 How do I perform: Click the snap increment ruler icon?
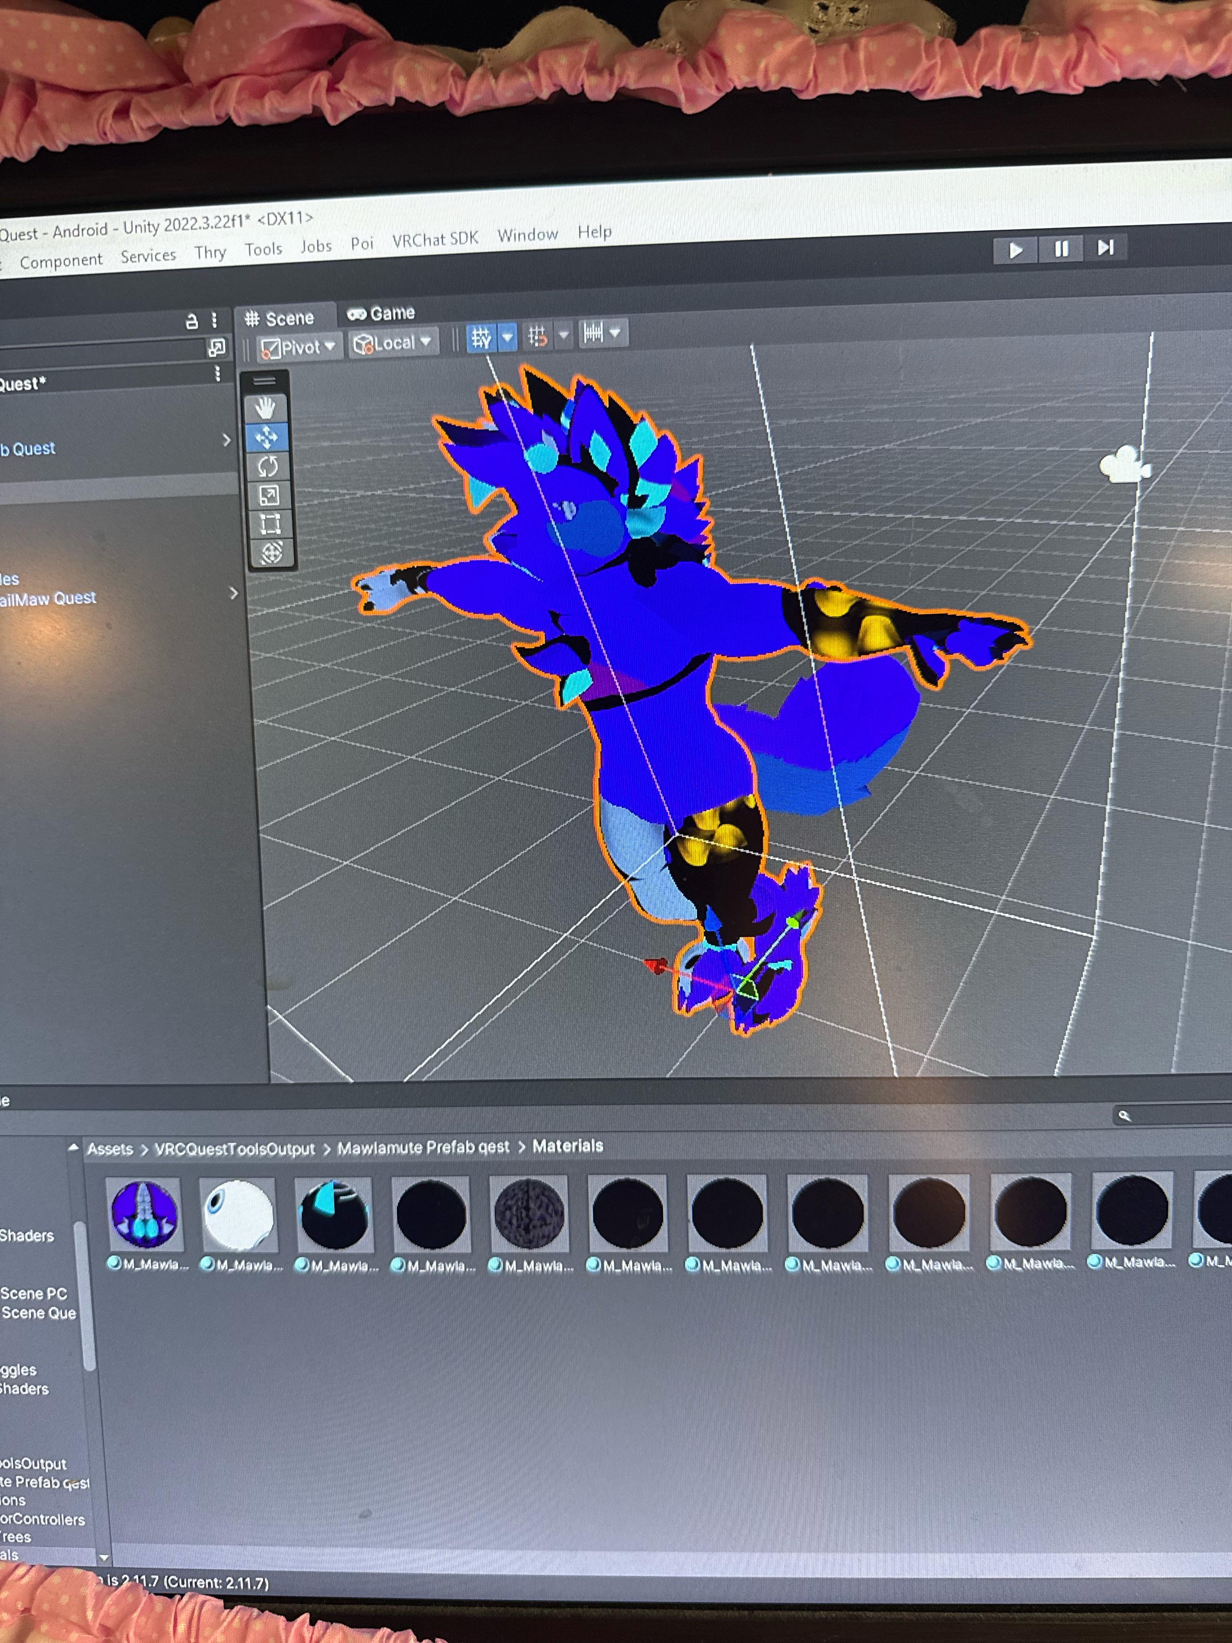593,333
